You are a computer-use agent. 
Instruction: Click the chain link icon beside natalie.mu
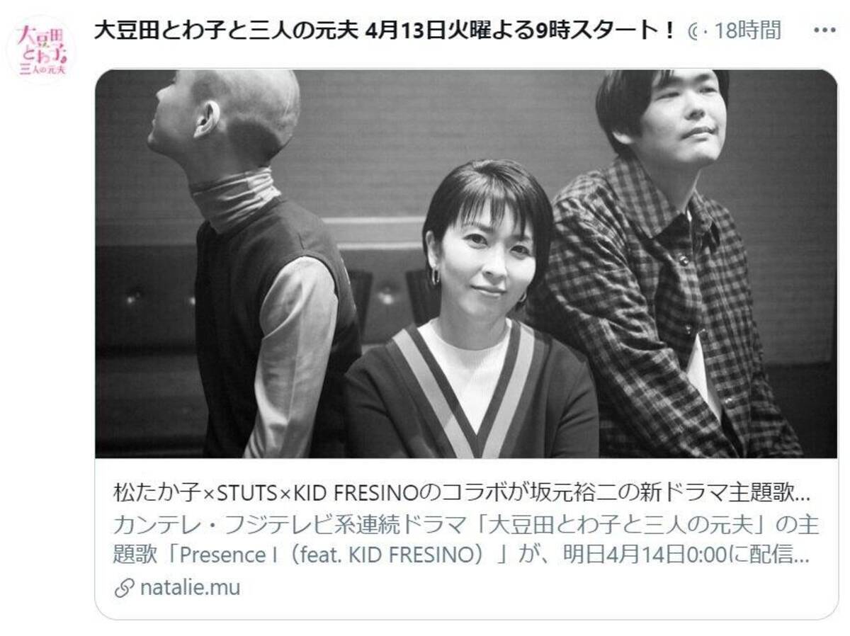[124, 588]
